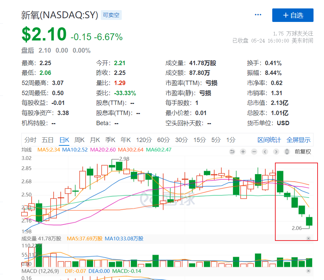Open 全屏显示 fullscreen chart view
Image resolution: width=324 pixels, height=280 pixels.
click(298, 140)
